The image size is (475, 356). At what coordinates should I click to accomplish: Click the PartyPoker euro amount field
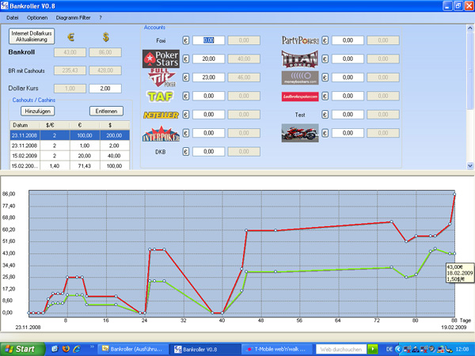(348, 40)
